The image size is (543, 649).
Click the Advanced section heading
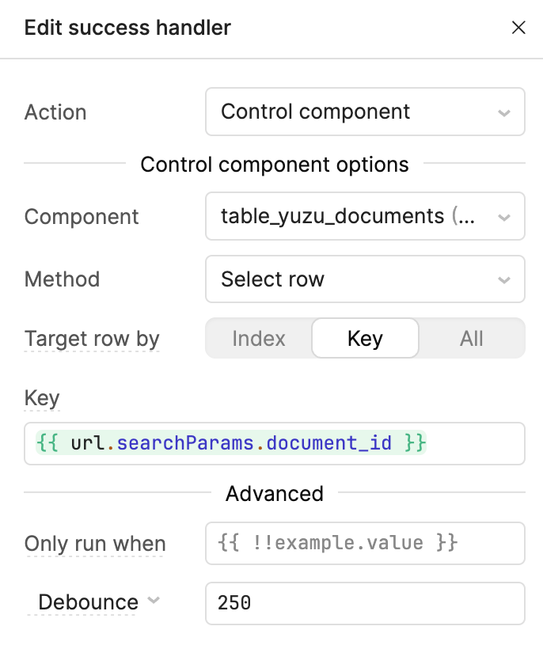[x=275, y=494]
